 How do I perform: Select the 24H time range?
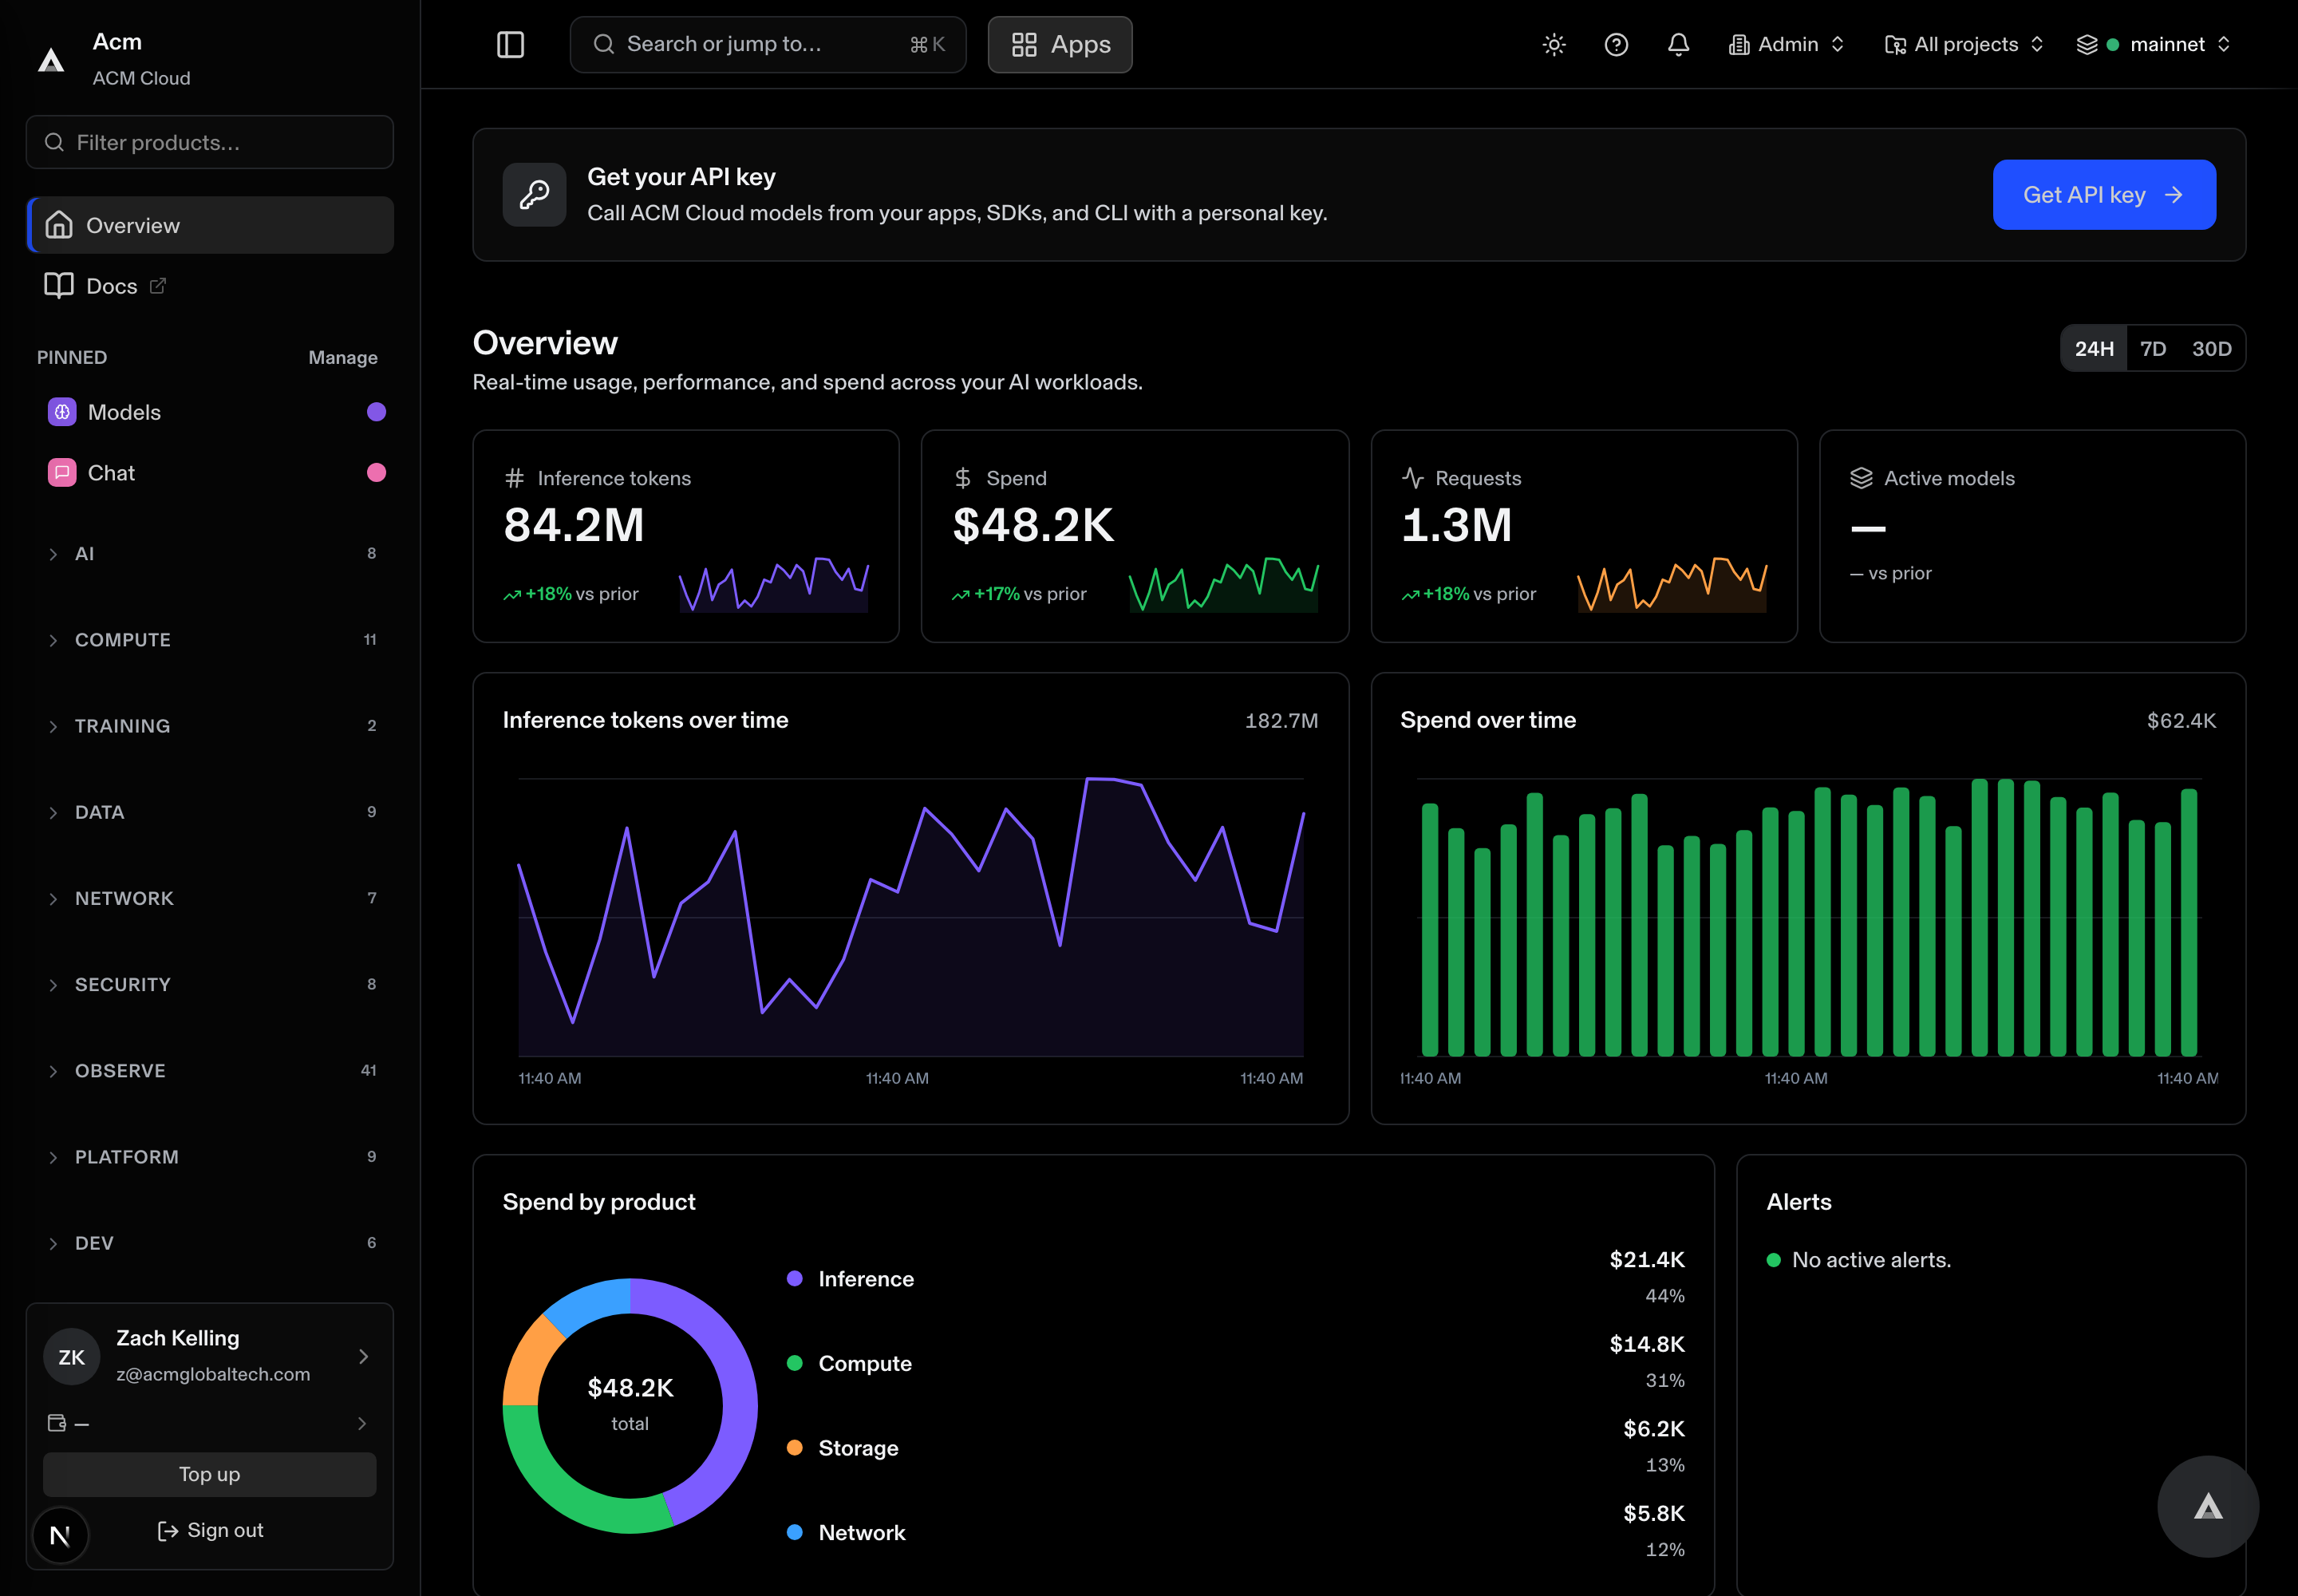[x=2093, y=348]
